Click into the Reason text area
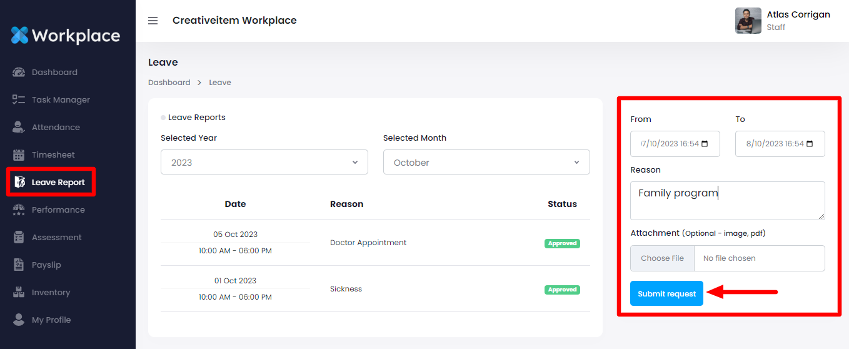The height and width of the screenshot is (349, 849). tap(727, 201)
